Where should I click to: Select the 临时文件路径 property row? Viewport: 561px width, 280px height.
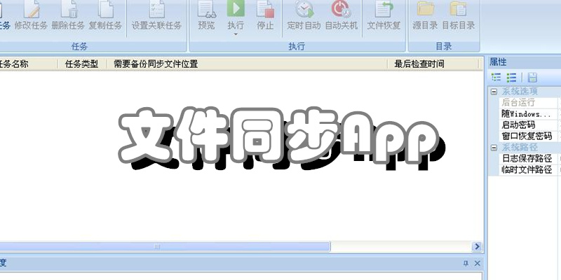click(x=530, y=169)
